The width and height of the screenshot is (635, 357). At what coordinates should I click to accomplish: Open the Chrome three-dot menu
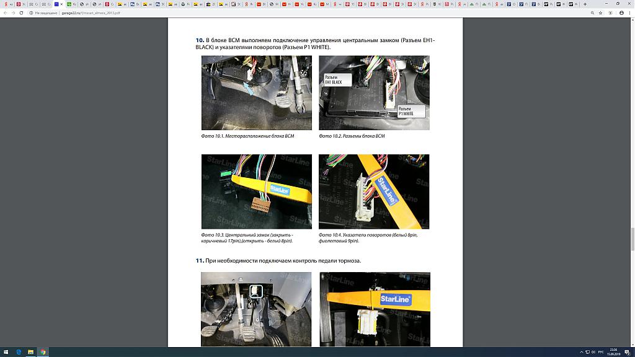(x=629, y=12)
